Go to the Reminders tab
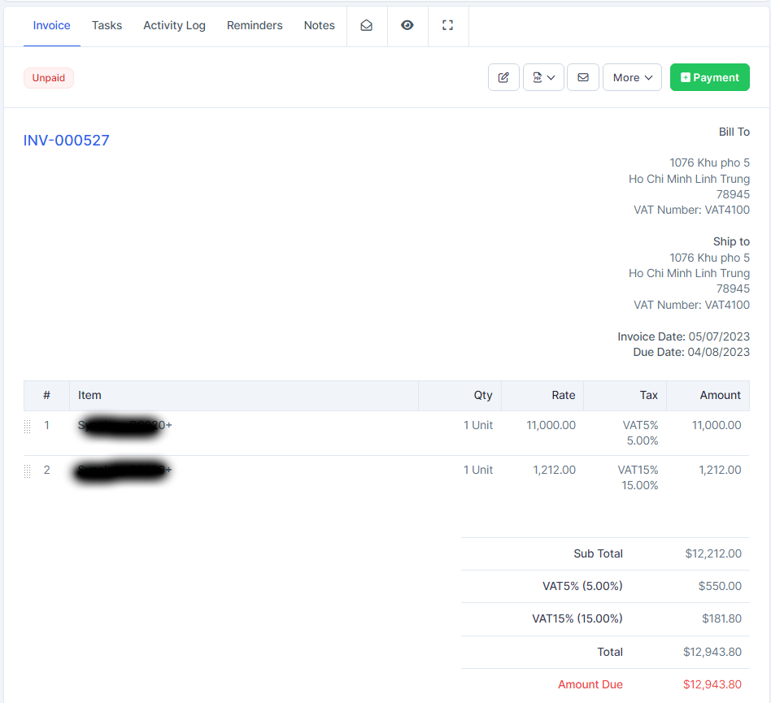 255,26
